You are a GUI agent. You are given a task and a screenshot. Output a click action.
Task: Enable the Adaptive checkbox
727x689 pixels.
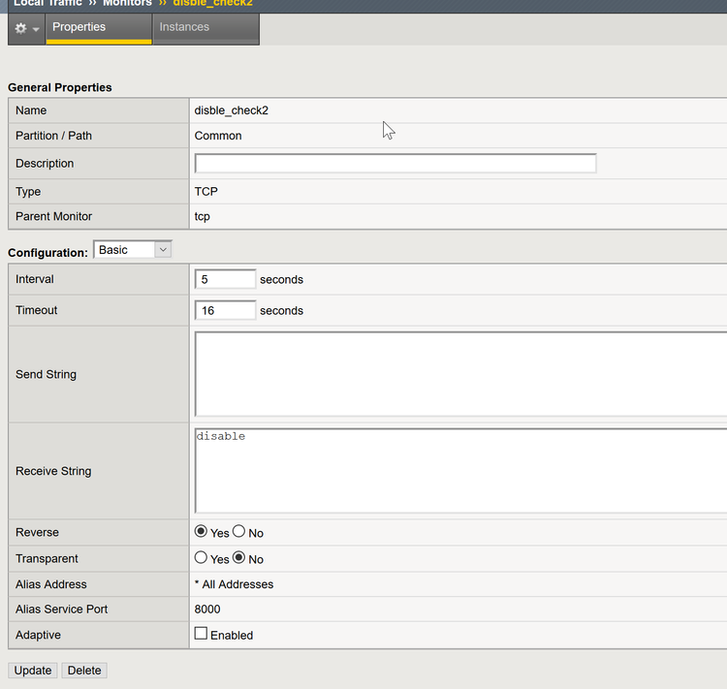(202, 634)
